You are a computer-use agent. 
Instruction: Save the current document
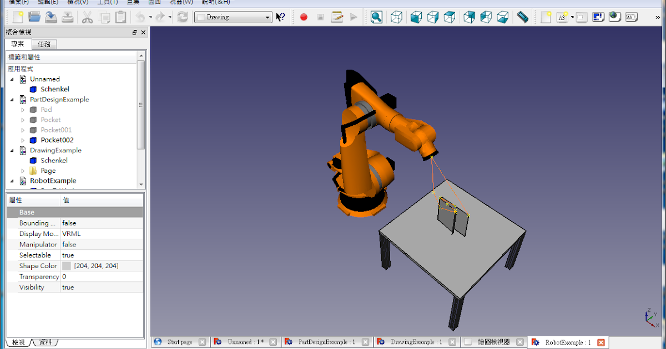coord(51,17)
